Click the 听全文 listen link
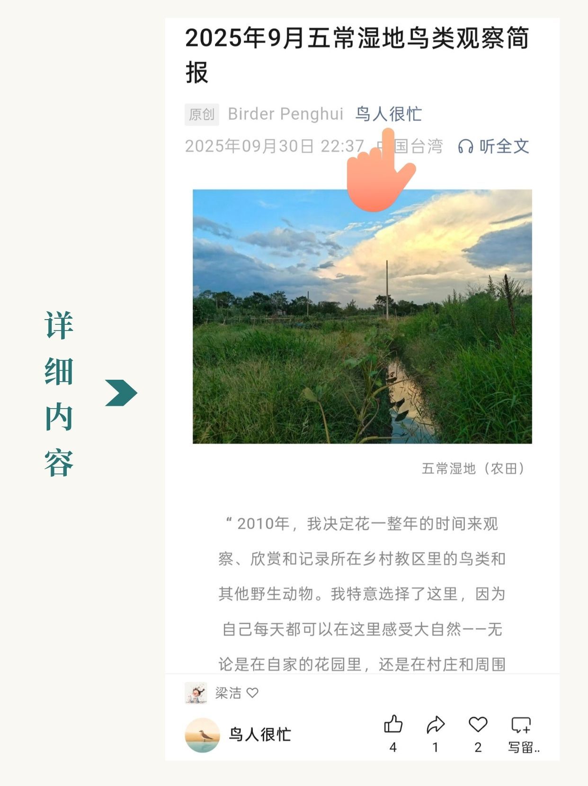Image resolution: width=588 pixels, height=786 pixels. pos(504,146)
